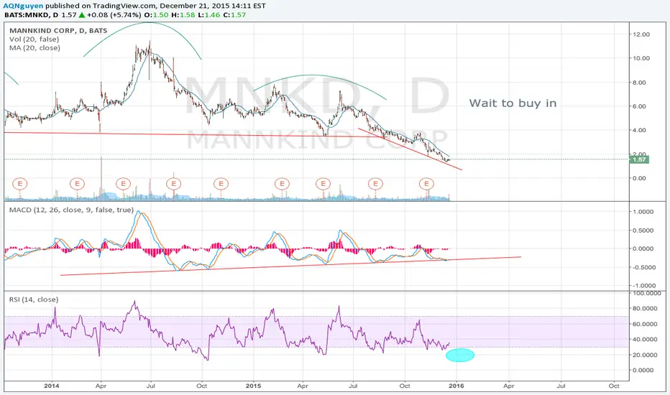Click the E marker between Jul and Oct 2015
670x395 pixels.
(x=375, y=184)
